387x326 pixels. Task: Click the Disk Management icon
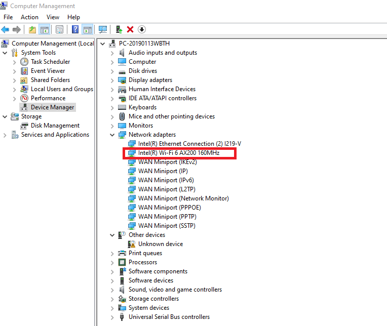(24, 126)
